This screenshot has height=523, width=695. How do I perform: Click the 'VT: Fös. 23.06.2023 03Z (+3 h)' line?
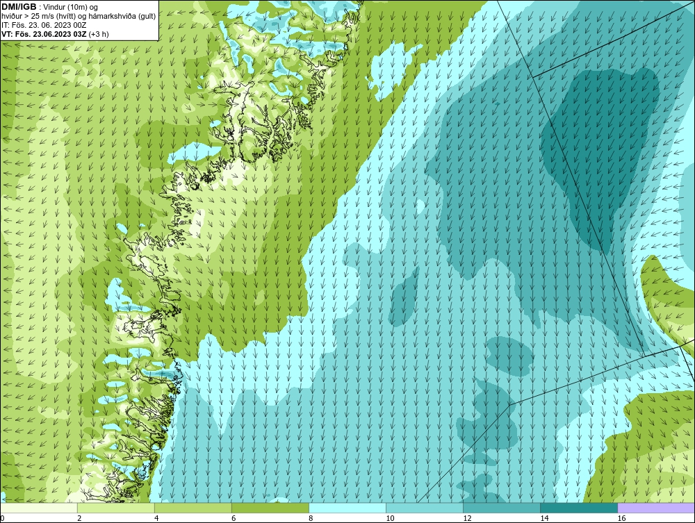coord(55,34)
